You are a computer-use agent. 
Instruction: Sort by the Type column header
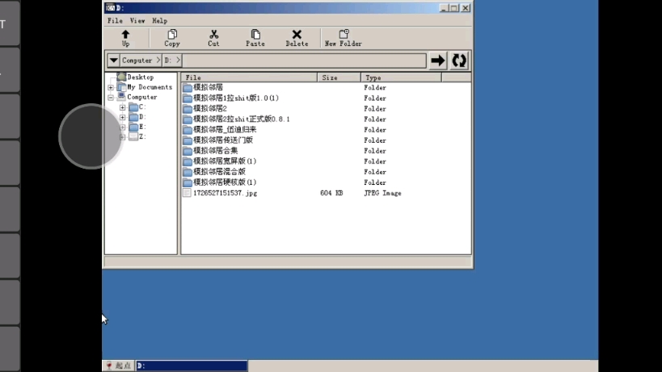401,77
